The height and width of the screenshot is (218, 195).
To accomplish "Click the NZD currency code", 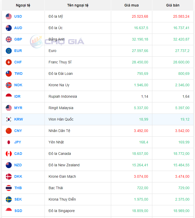I will point(18,165).
